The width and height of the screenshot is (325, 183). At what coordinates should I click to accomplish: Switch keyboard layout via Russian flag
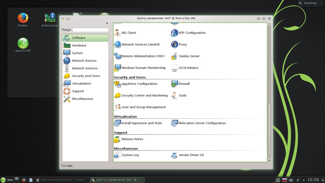tap(285, 180)
